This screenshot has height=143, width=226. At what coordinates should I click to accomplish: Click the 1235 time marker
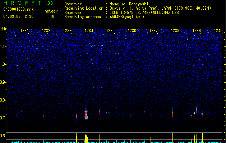(x=110, y=31)
